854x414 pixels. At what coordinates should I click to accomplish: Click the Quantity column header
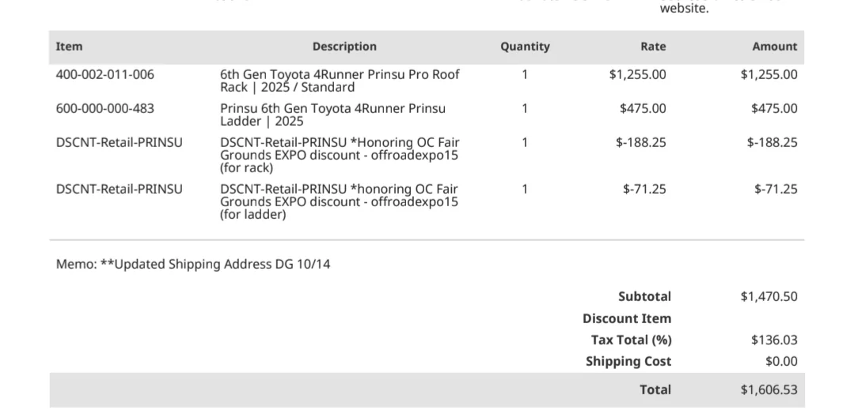[x=525, y=47]
